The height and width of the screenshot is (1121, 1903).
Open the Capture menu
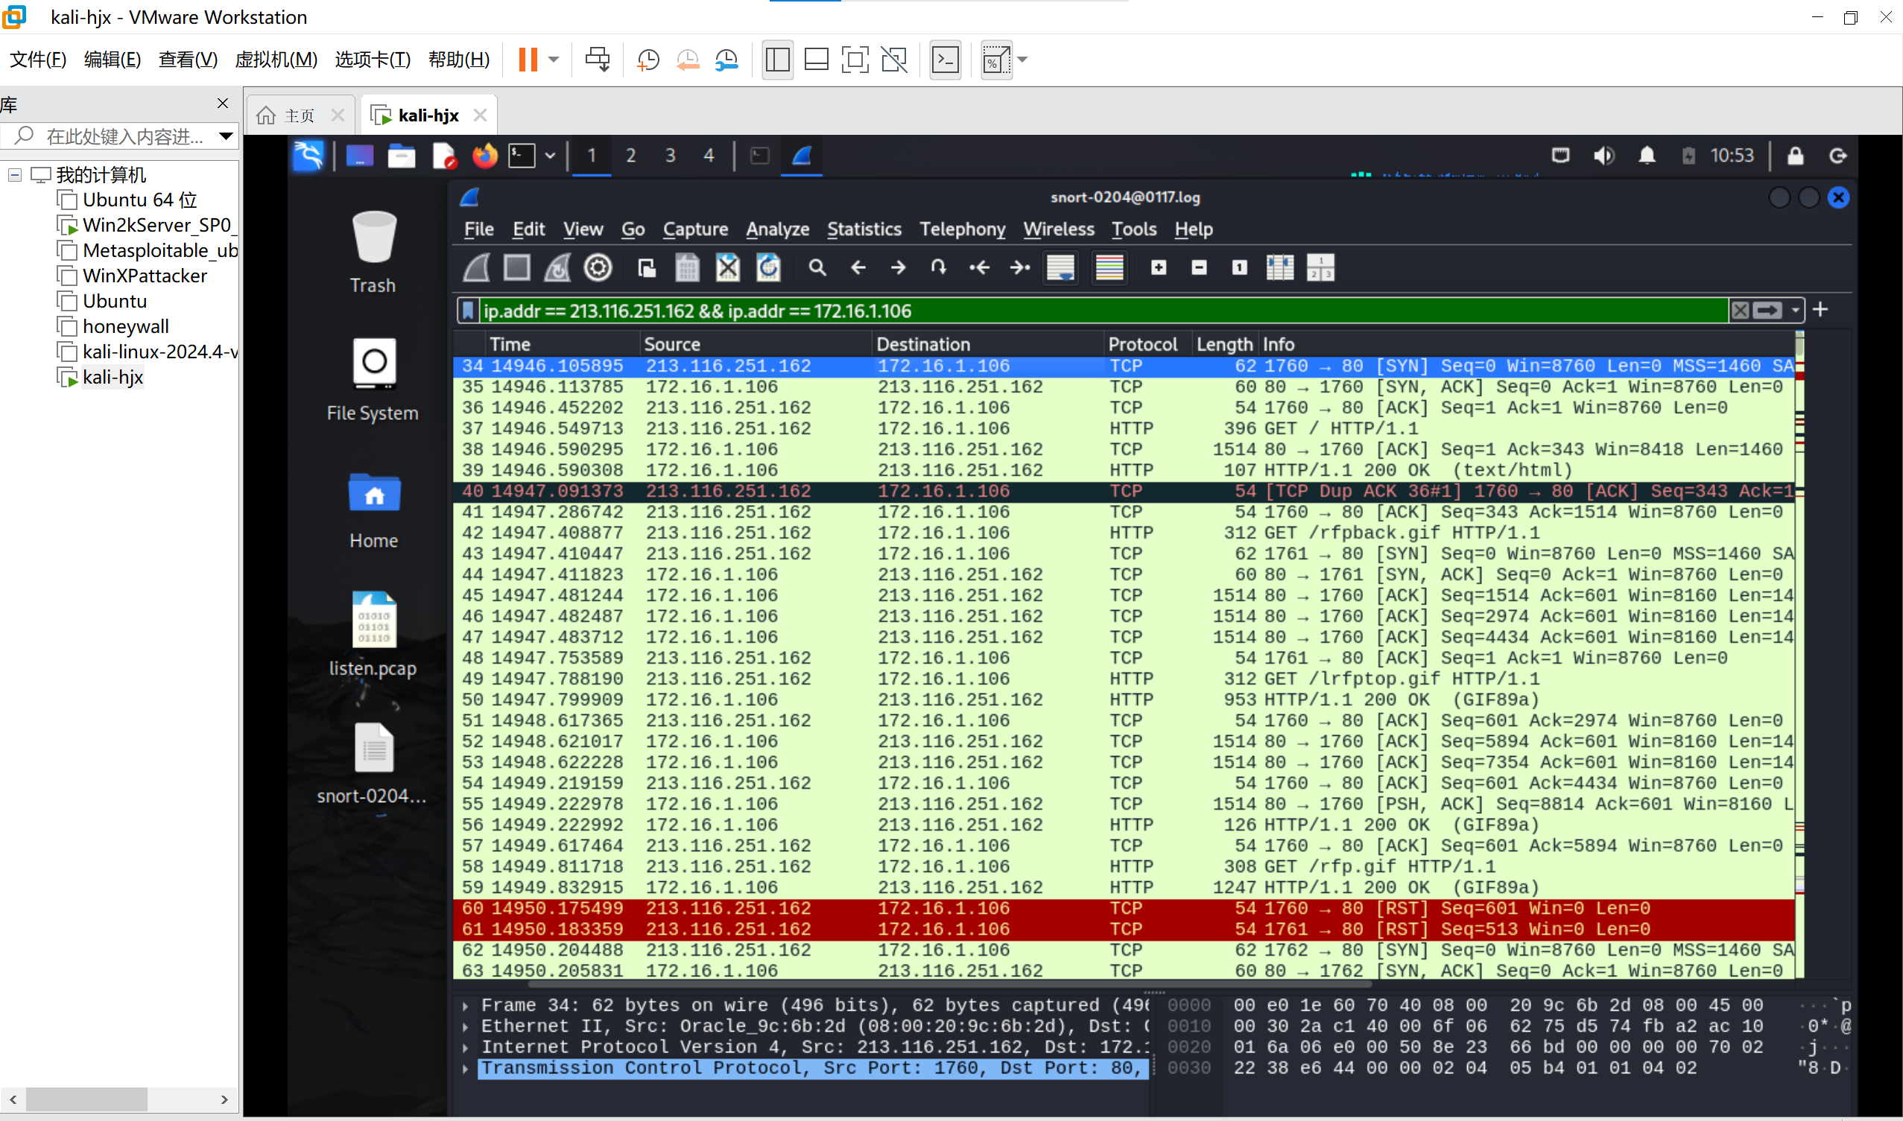click(x=695, y=229)
